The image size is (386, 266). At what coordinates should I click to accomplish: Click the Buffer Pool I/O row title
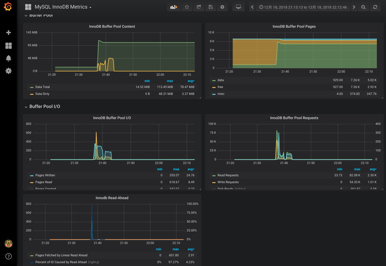44,107
